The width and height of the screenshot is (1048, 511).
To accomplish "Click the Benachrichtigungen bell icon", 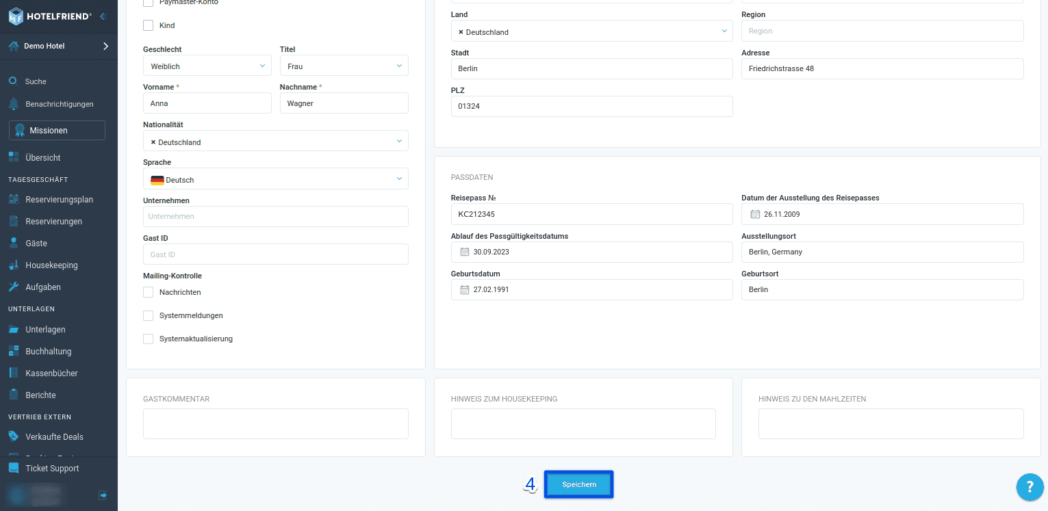I will (x=13, y=104).
